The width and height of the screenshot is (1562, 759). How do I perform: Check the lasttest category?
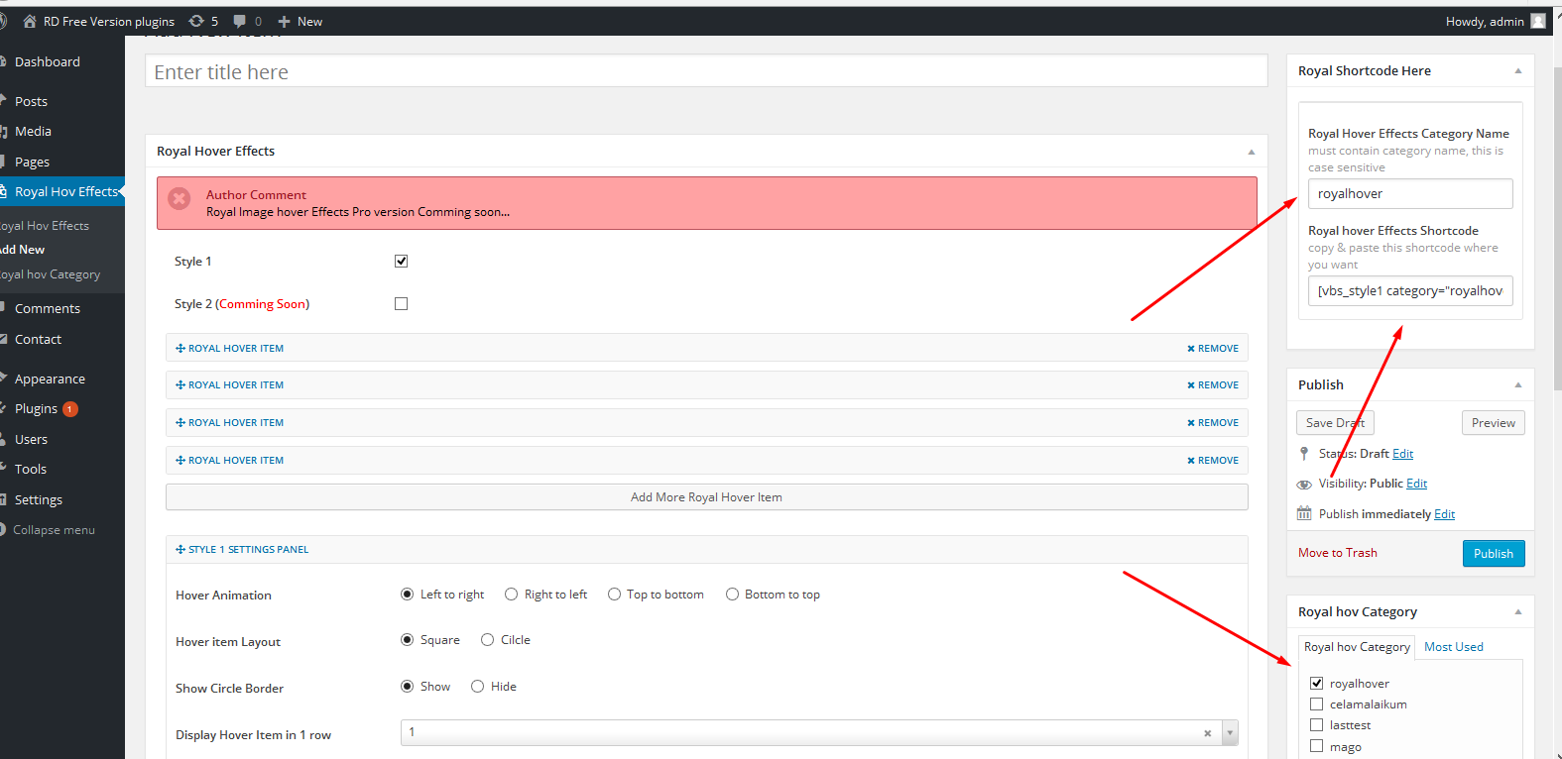tap(1316, 724)
